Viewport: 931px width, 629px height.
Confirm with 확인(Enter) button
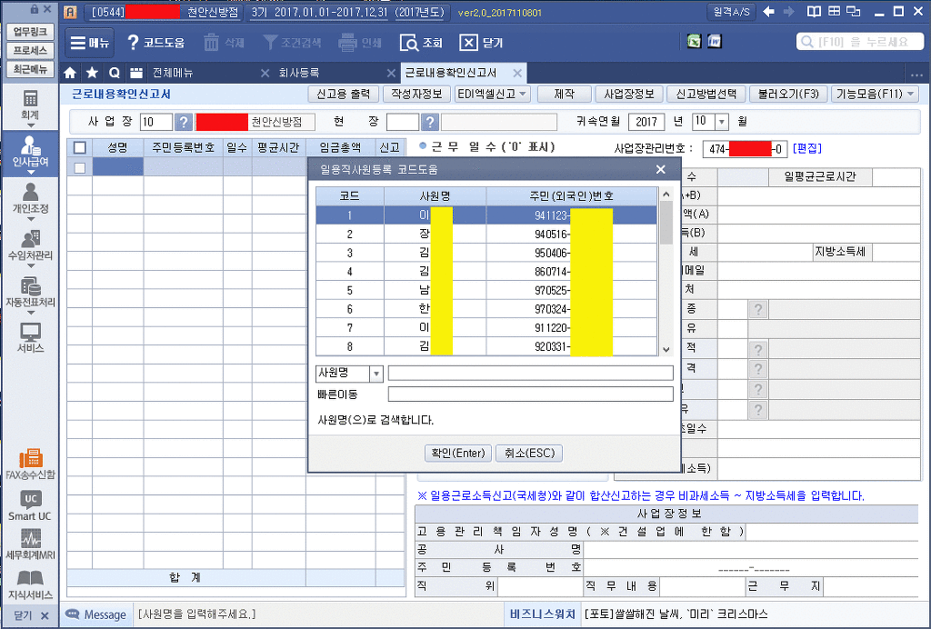click(x=458, y=454)
